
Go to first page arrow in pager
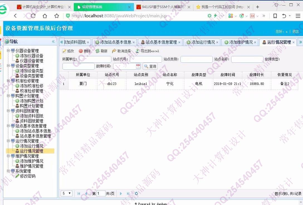point(79,193)
